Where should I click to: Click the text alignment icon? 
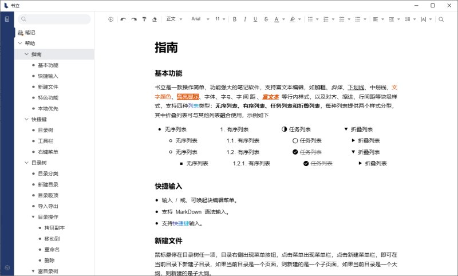tap(376, 19)
